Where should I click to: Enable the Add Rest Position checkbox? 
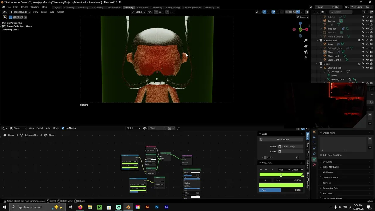[321, 155]
